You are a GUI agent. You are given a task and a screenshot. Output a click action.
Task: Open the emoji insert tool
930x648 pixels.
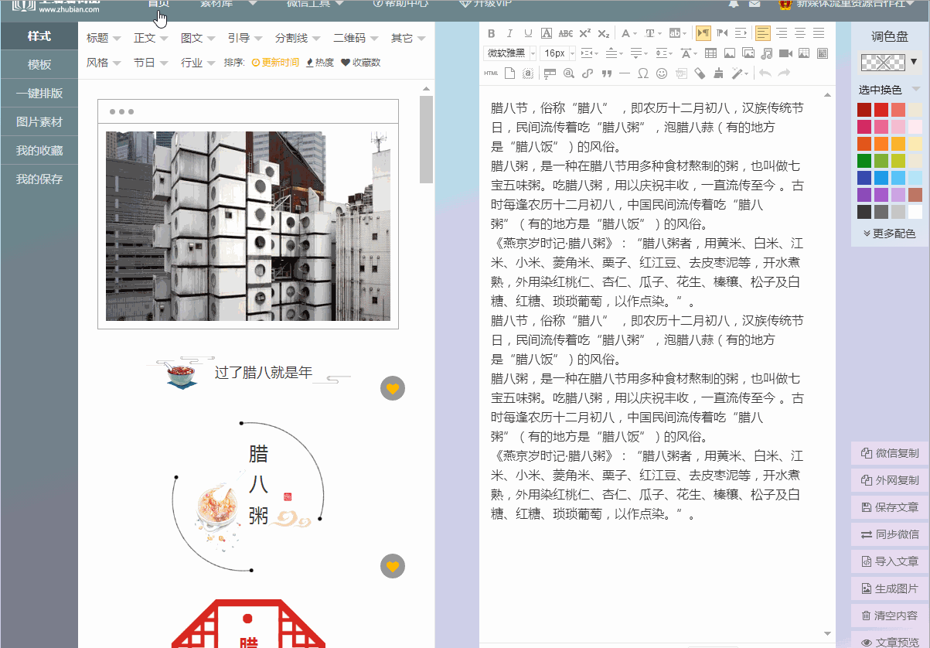[x=662, y=73]
